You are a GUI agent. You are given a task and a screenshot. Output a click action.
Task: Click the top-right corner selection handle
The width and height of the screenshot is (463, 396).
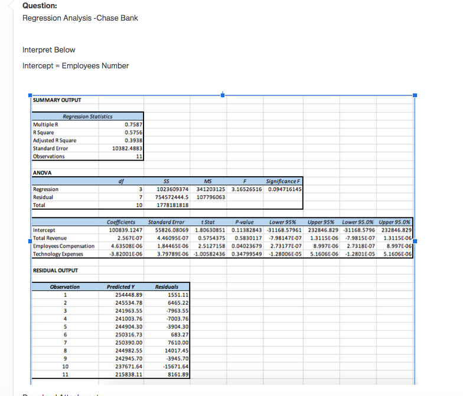click(415, 95)
